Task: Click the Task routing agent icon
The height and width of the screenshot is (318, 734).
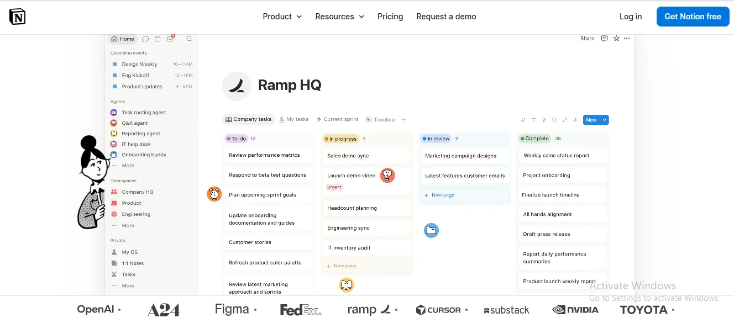Action: pyautogui.click(x=114, y=113)
